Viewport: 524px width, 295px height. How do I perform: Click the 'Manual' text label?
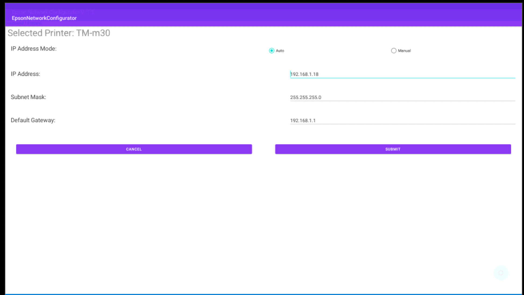[x=404, y=51]
